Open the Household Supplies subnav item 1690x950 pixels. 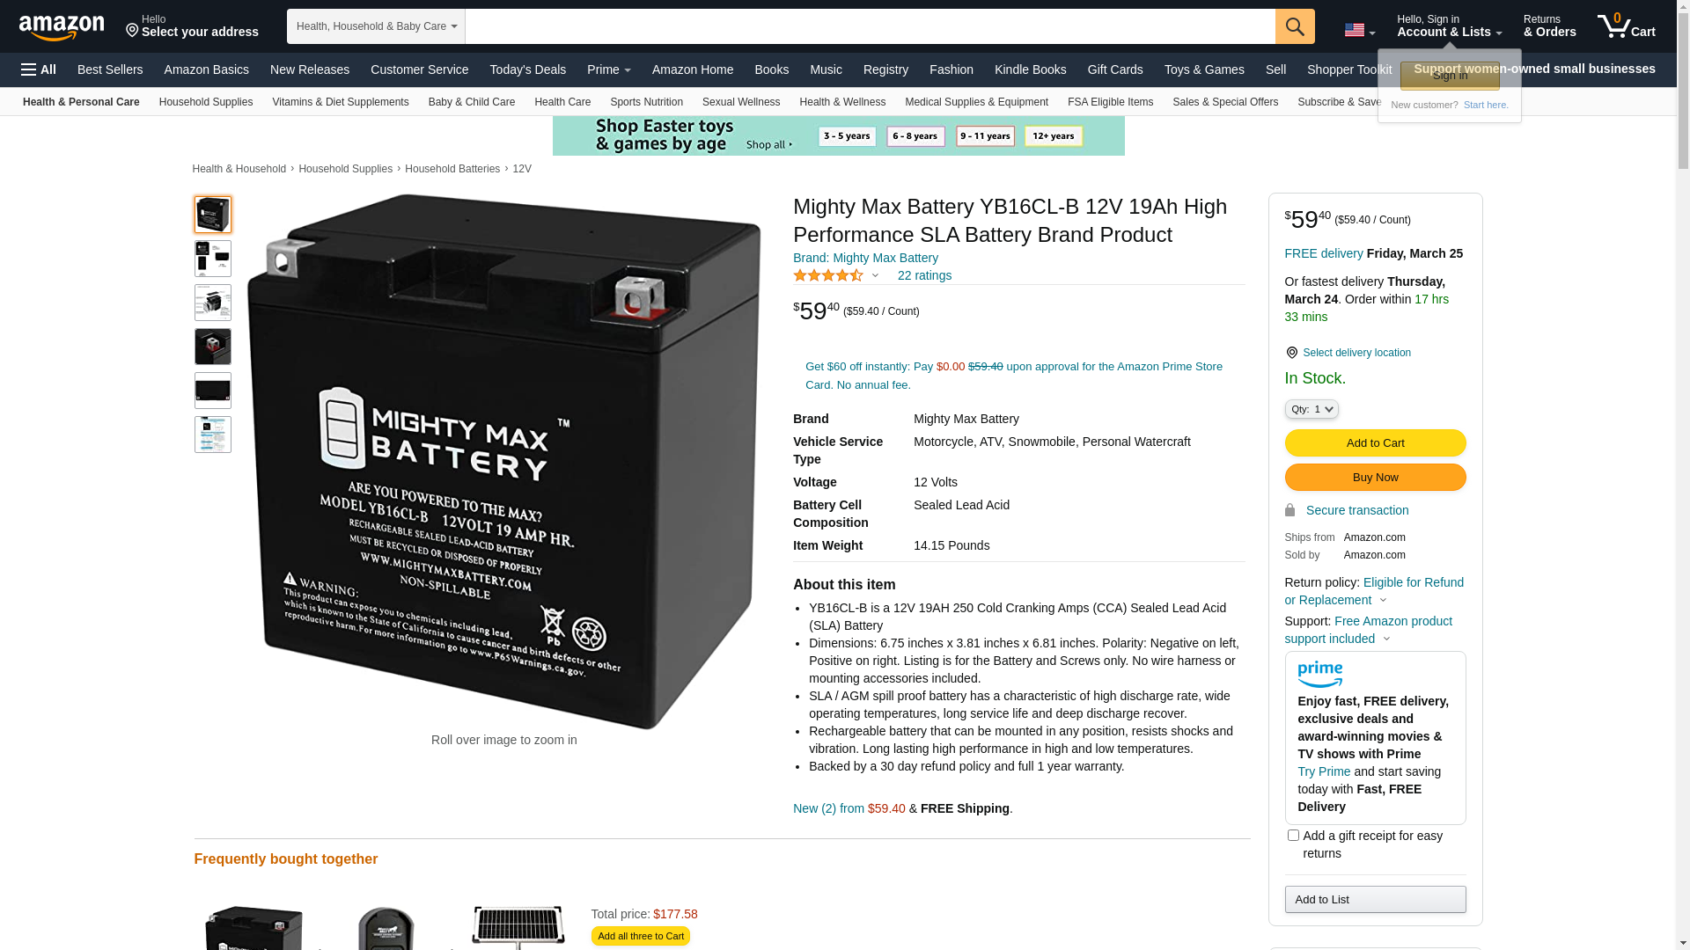point(206,102)
